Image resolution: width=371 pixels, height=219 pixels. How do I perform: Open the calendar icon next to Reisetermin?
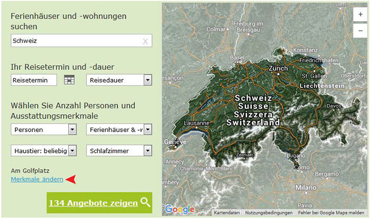click(69, 80)
